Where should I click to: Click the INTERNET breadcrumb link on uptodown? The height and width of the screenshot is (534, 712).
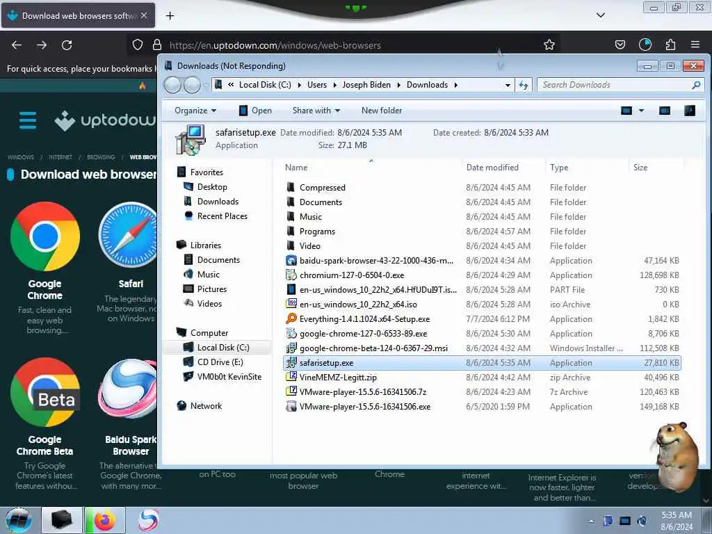(x=60, y=157)
